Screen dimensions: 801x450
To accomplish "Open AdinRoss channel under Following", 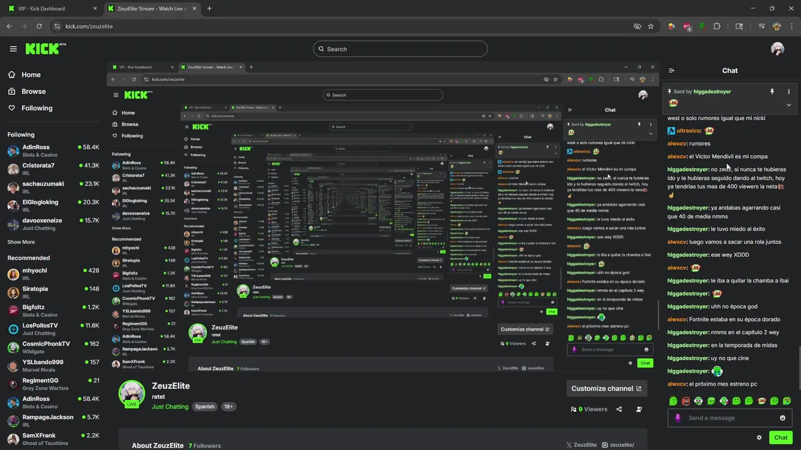I will [x=53, y=151].
